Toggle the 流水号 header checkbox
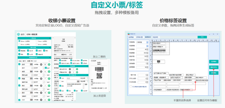225x108 pixels. pos(28,51)
